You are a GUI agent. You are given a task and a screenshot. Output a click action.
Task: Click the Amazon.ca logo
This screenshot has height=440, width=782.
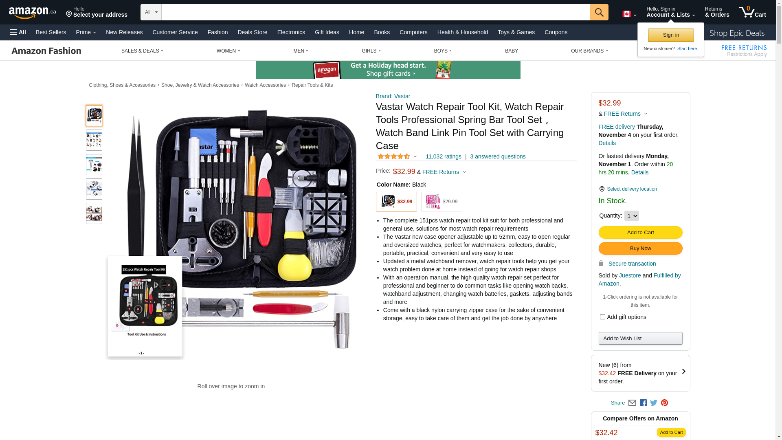[33, 13]
